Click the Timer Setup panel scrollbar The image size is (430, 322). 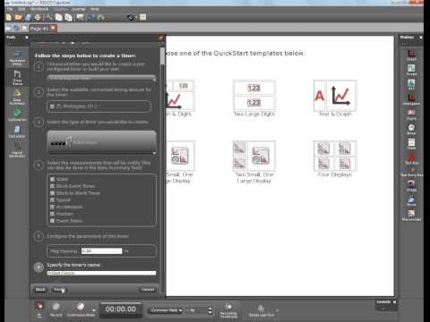pyautogui.click(x=162, y=55)
